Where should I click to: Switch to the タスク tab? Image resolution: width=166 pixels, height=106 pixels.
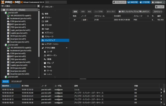point(5,81)
